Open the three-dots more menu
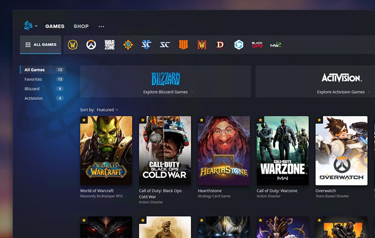375x238 pixels. coord(101,26)
